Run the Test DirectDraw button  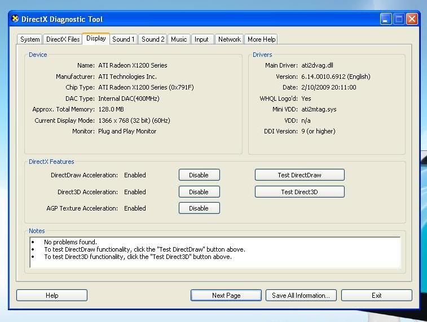click(x=300, y=175)
